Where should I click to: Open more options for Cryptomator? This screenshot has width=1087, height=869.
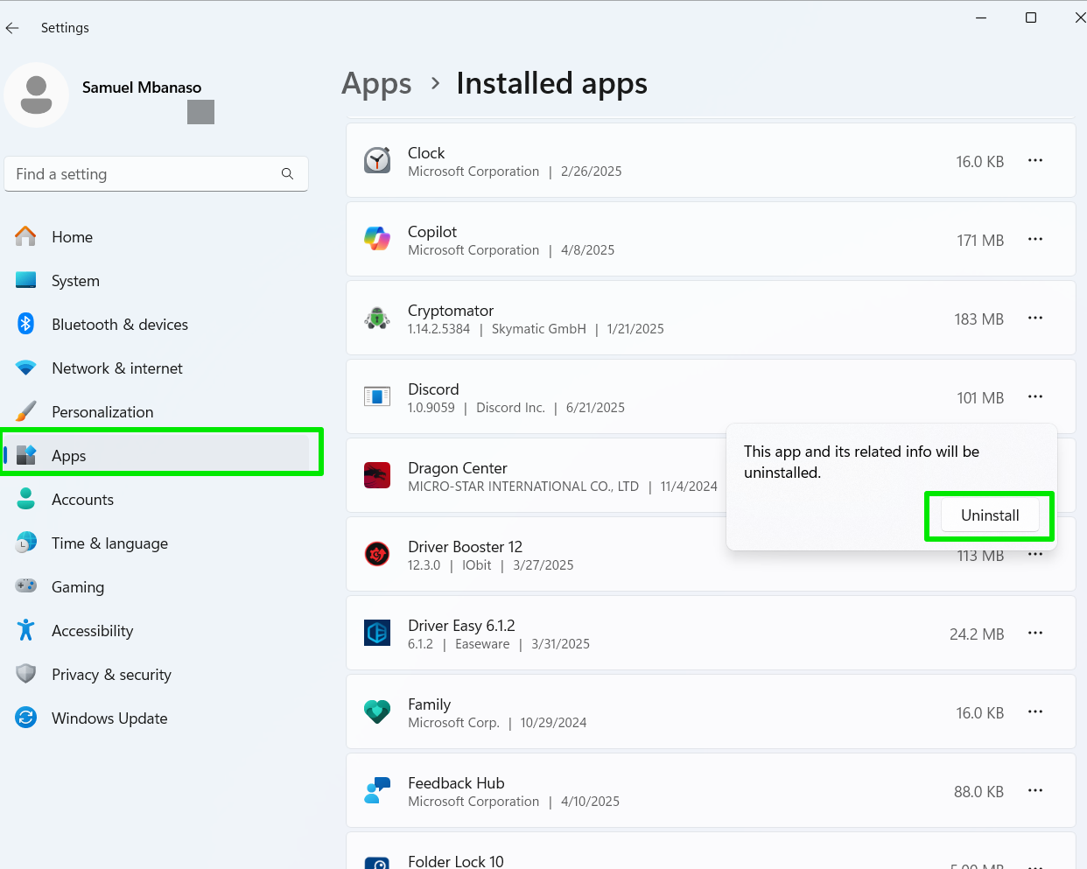(x=1035, y=319)
